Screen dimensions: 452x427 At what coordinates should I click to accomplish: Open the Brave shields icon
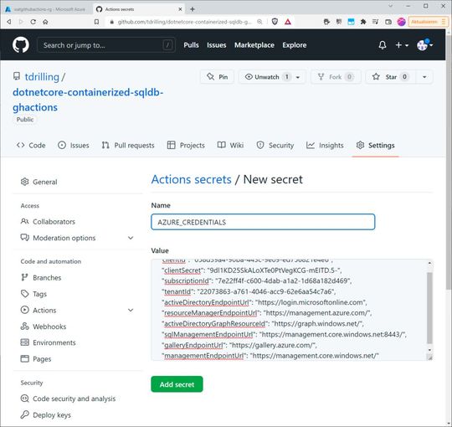(x=275, y=22)
